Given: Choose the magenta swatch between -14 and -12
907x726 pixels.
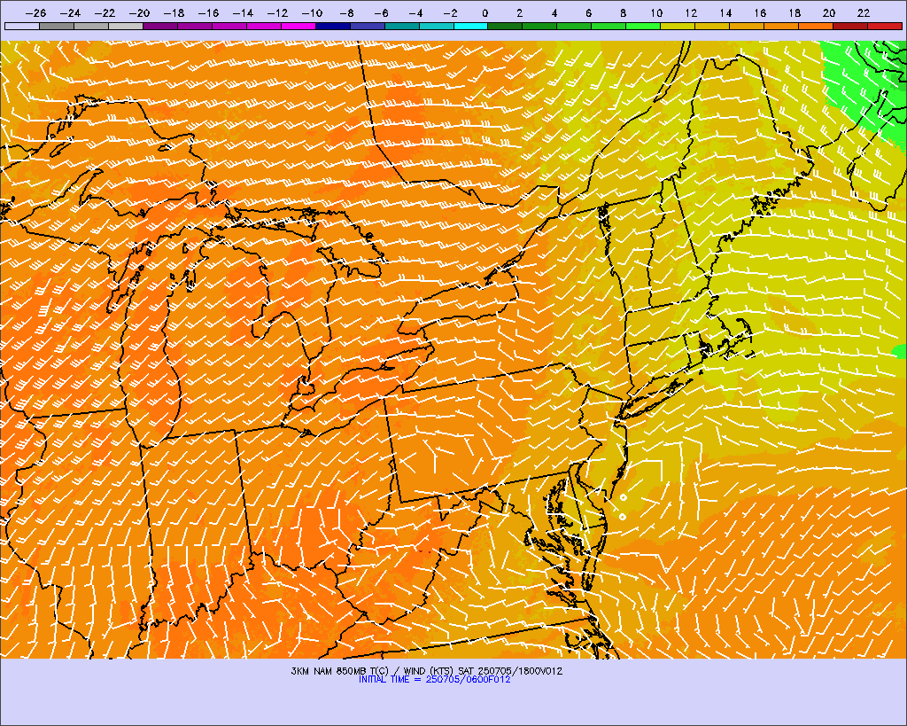Looking at the screenshot, I should [264, 26].
